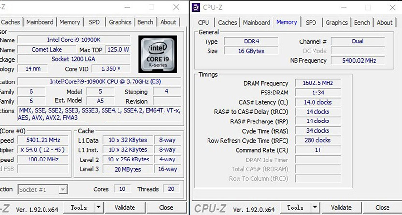Open the SPD tab in left window
402x215 pixels.
[94, 22]
